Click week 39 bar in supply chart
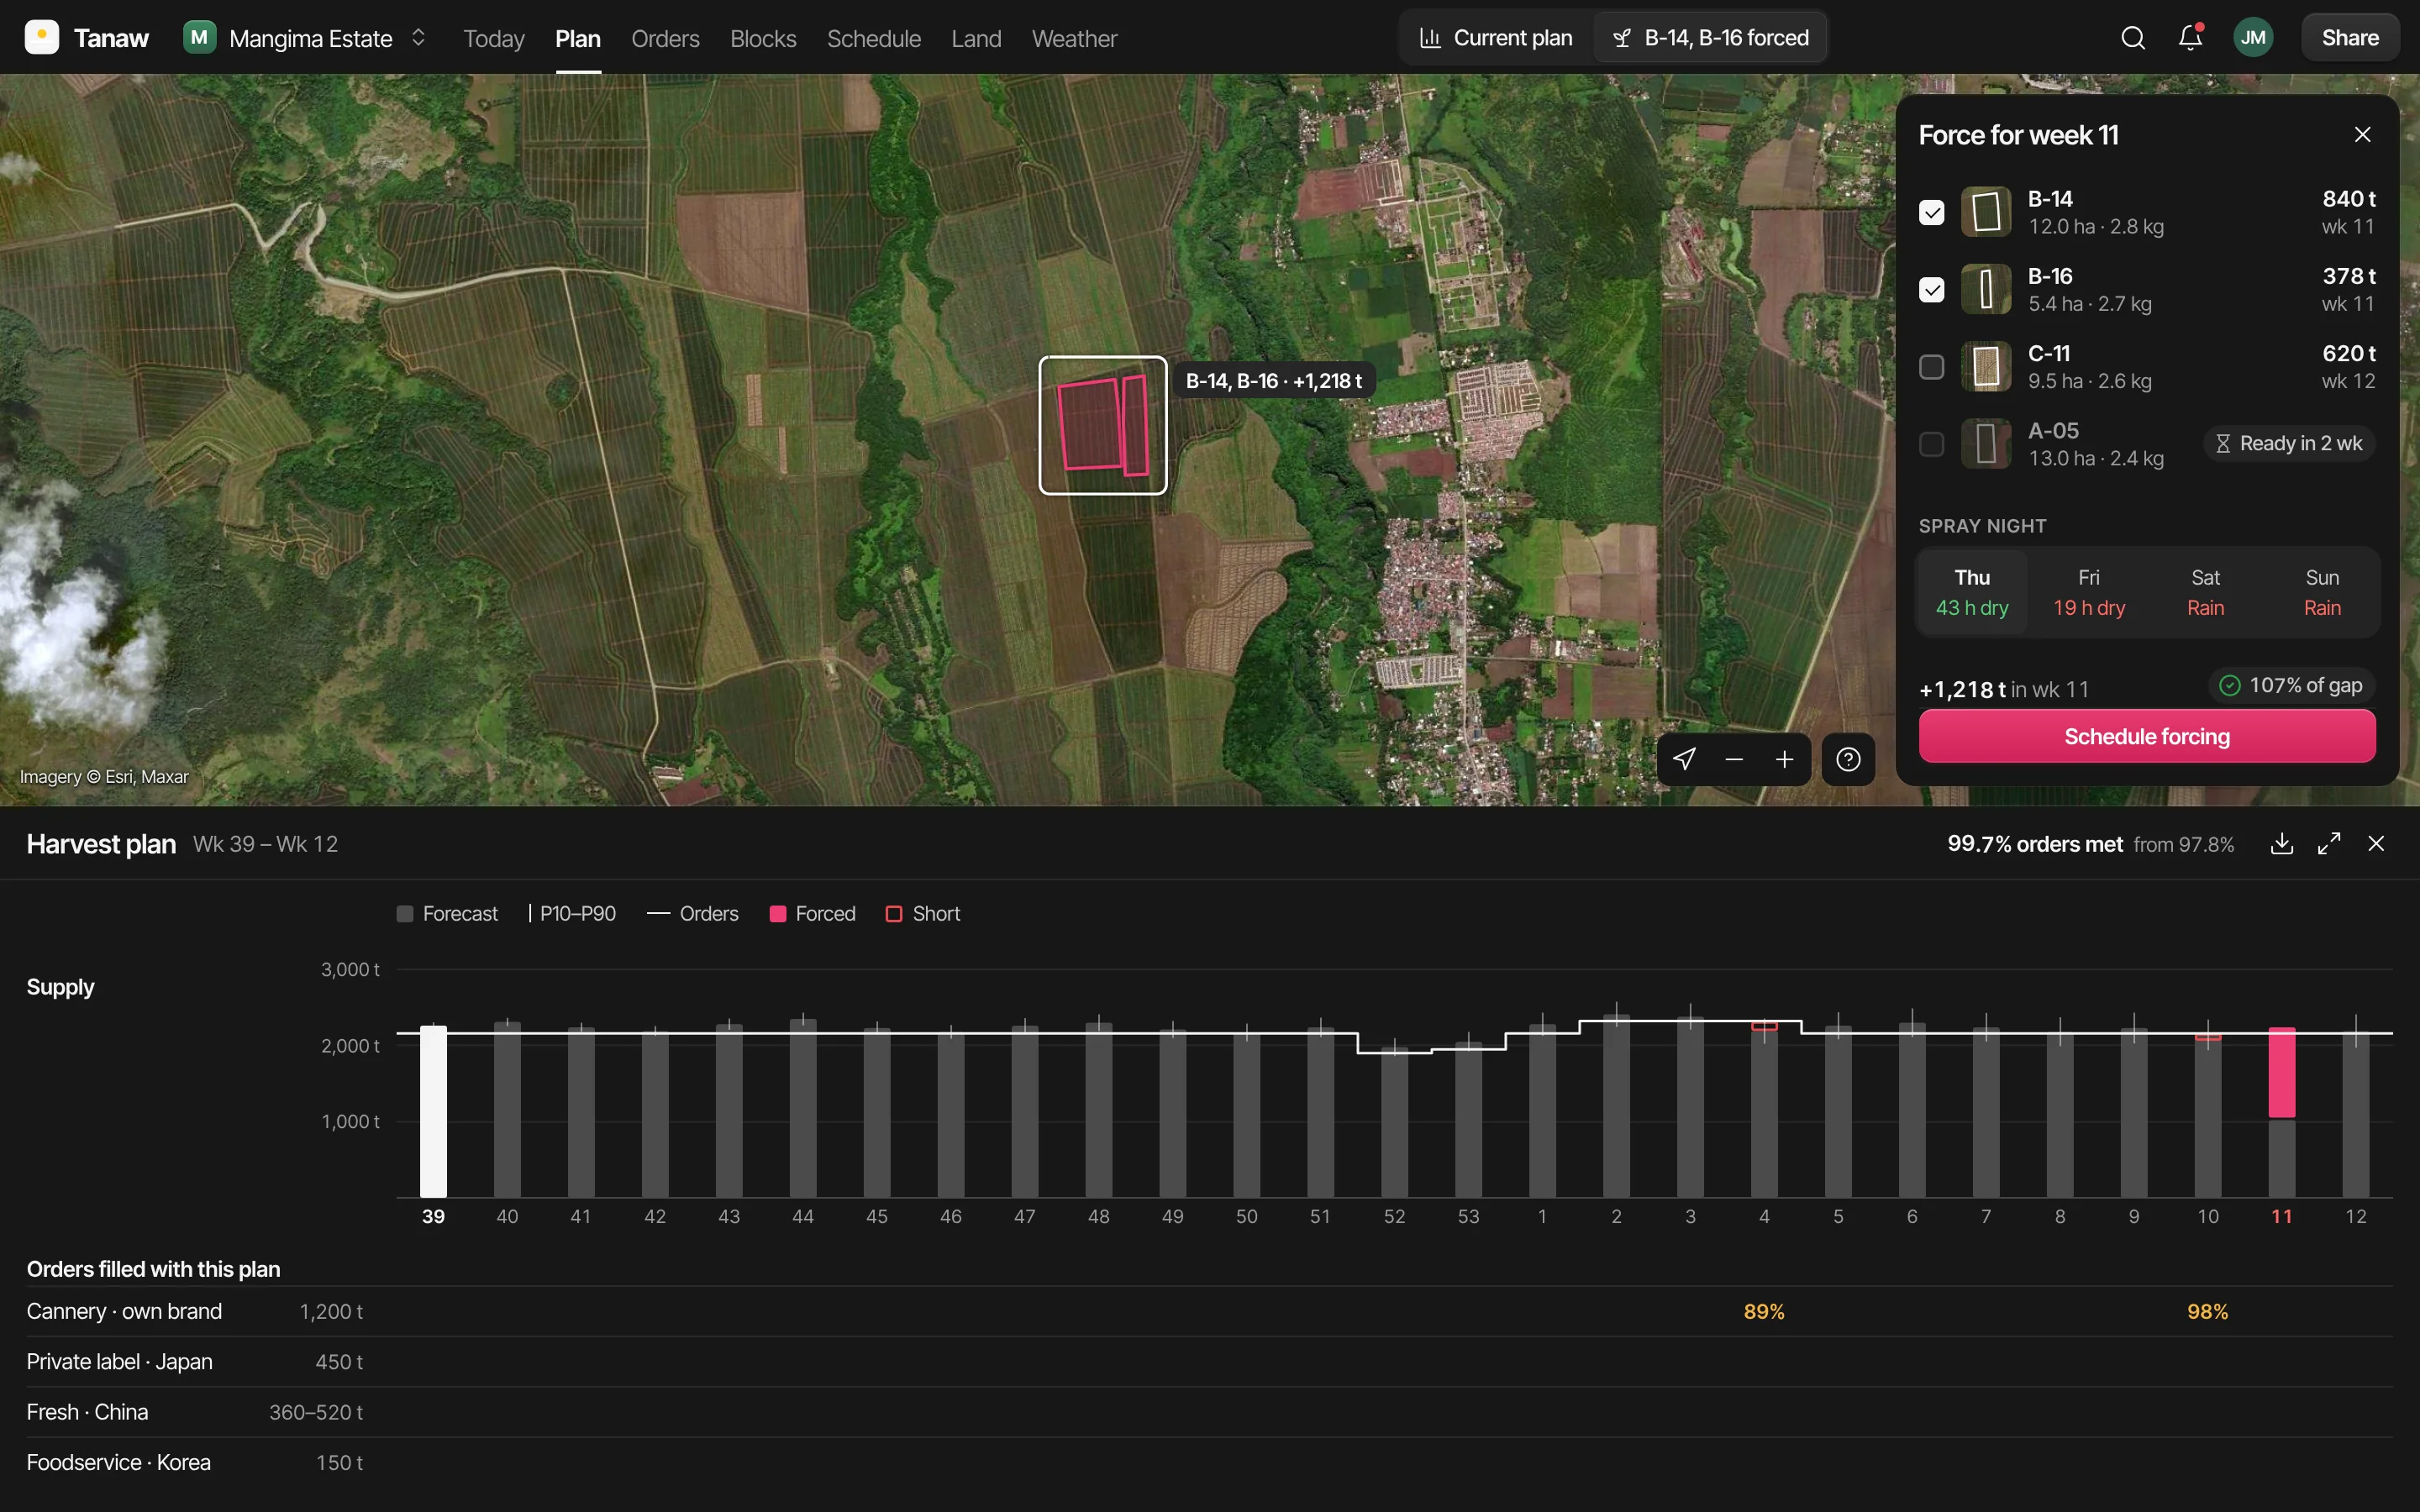Viewport: 2420px width, 1512px height. [433, 1111]
